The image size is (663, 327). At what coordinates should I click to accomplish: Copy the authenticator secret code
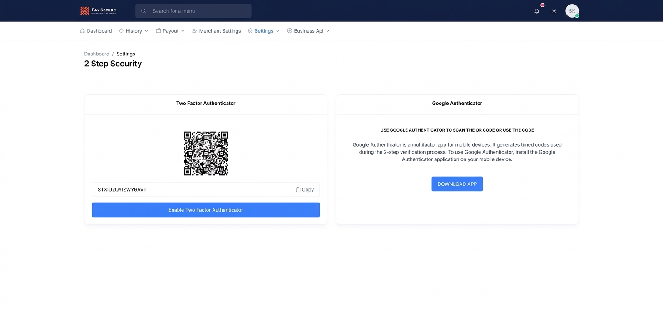[305, 190]
